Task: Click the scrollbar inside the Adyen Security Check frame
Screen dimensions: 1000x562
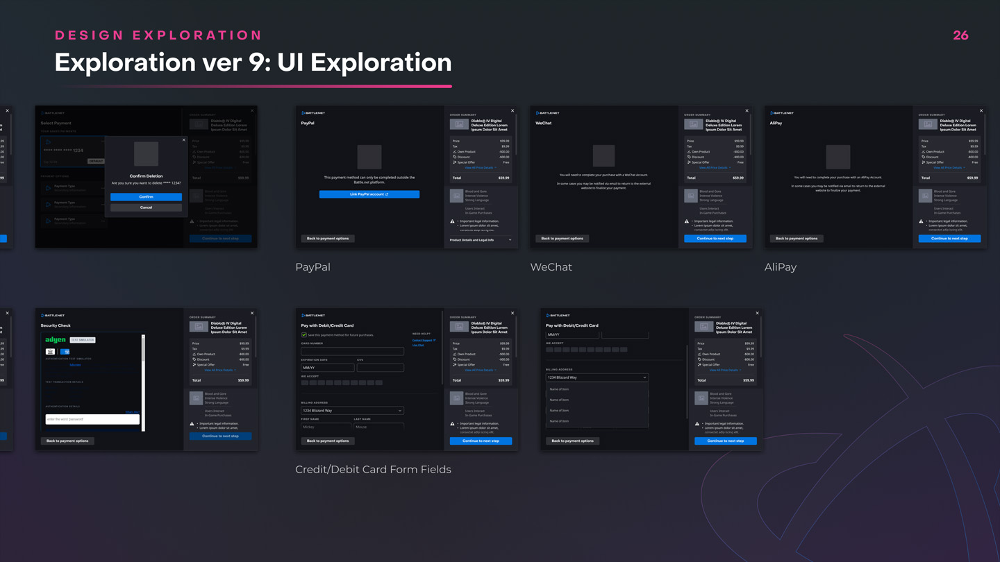Action: point(143,382)
